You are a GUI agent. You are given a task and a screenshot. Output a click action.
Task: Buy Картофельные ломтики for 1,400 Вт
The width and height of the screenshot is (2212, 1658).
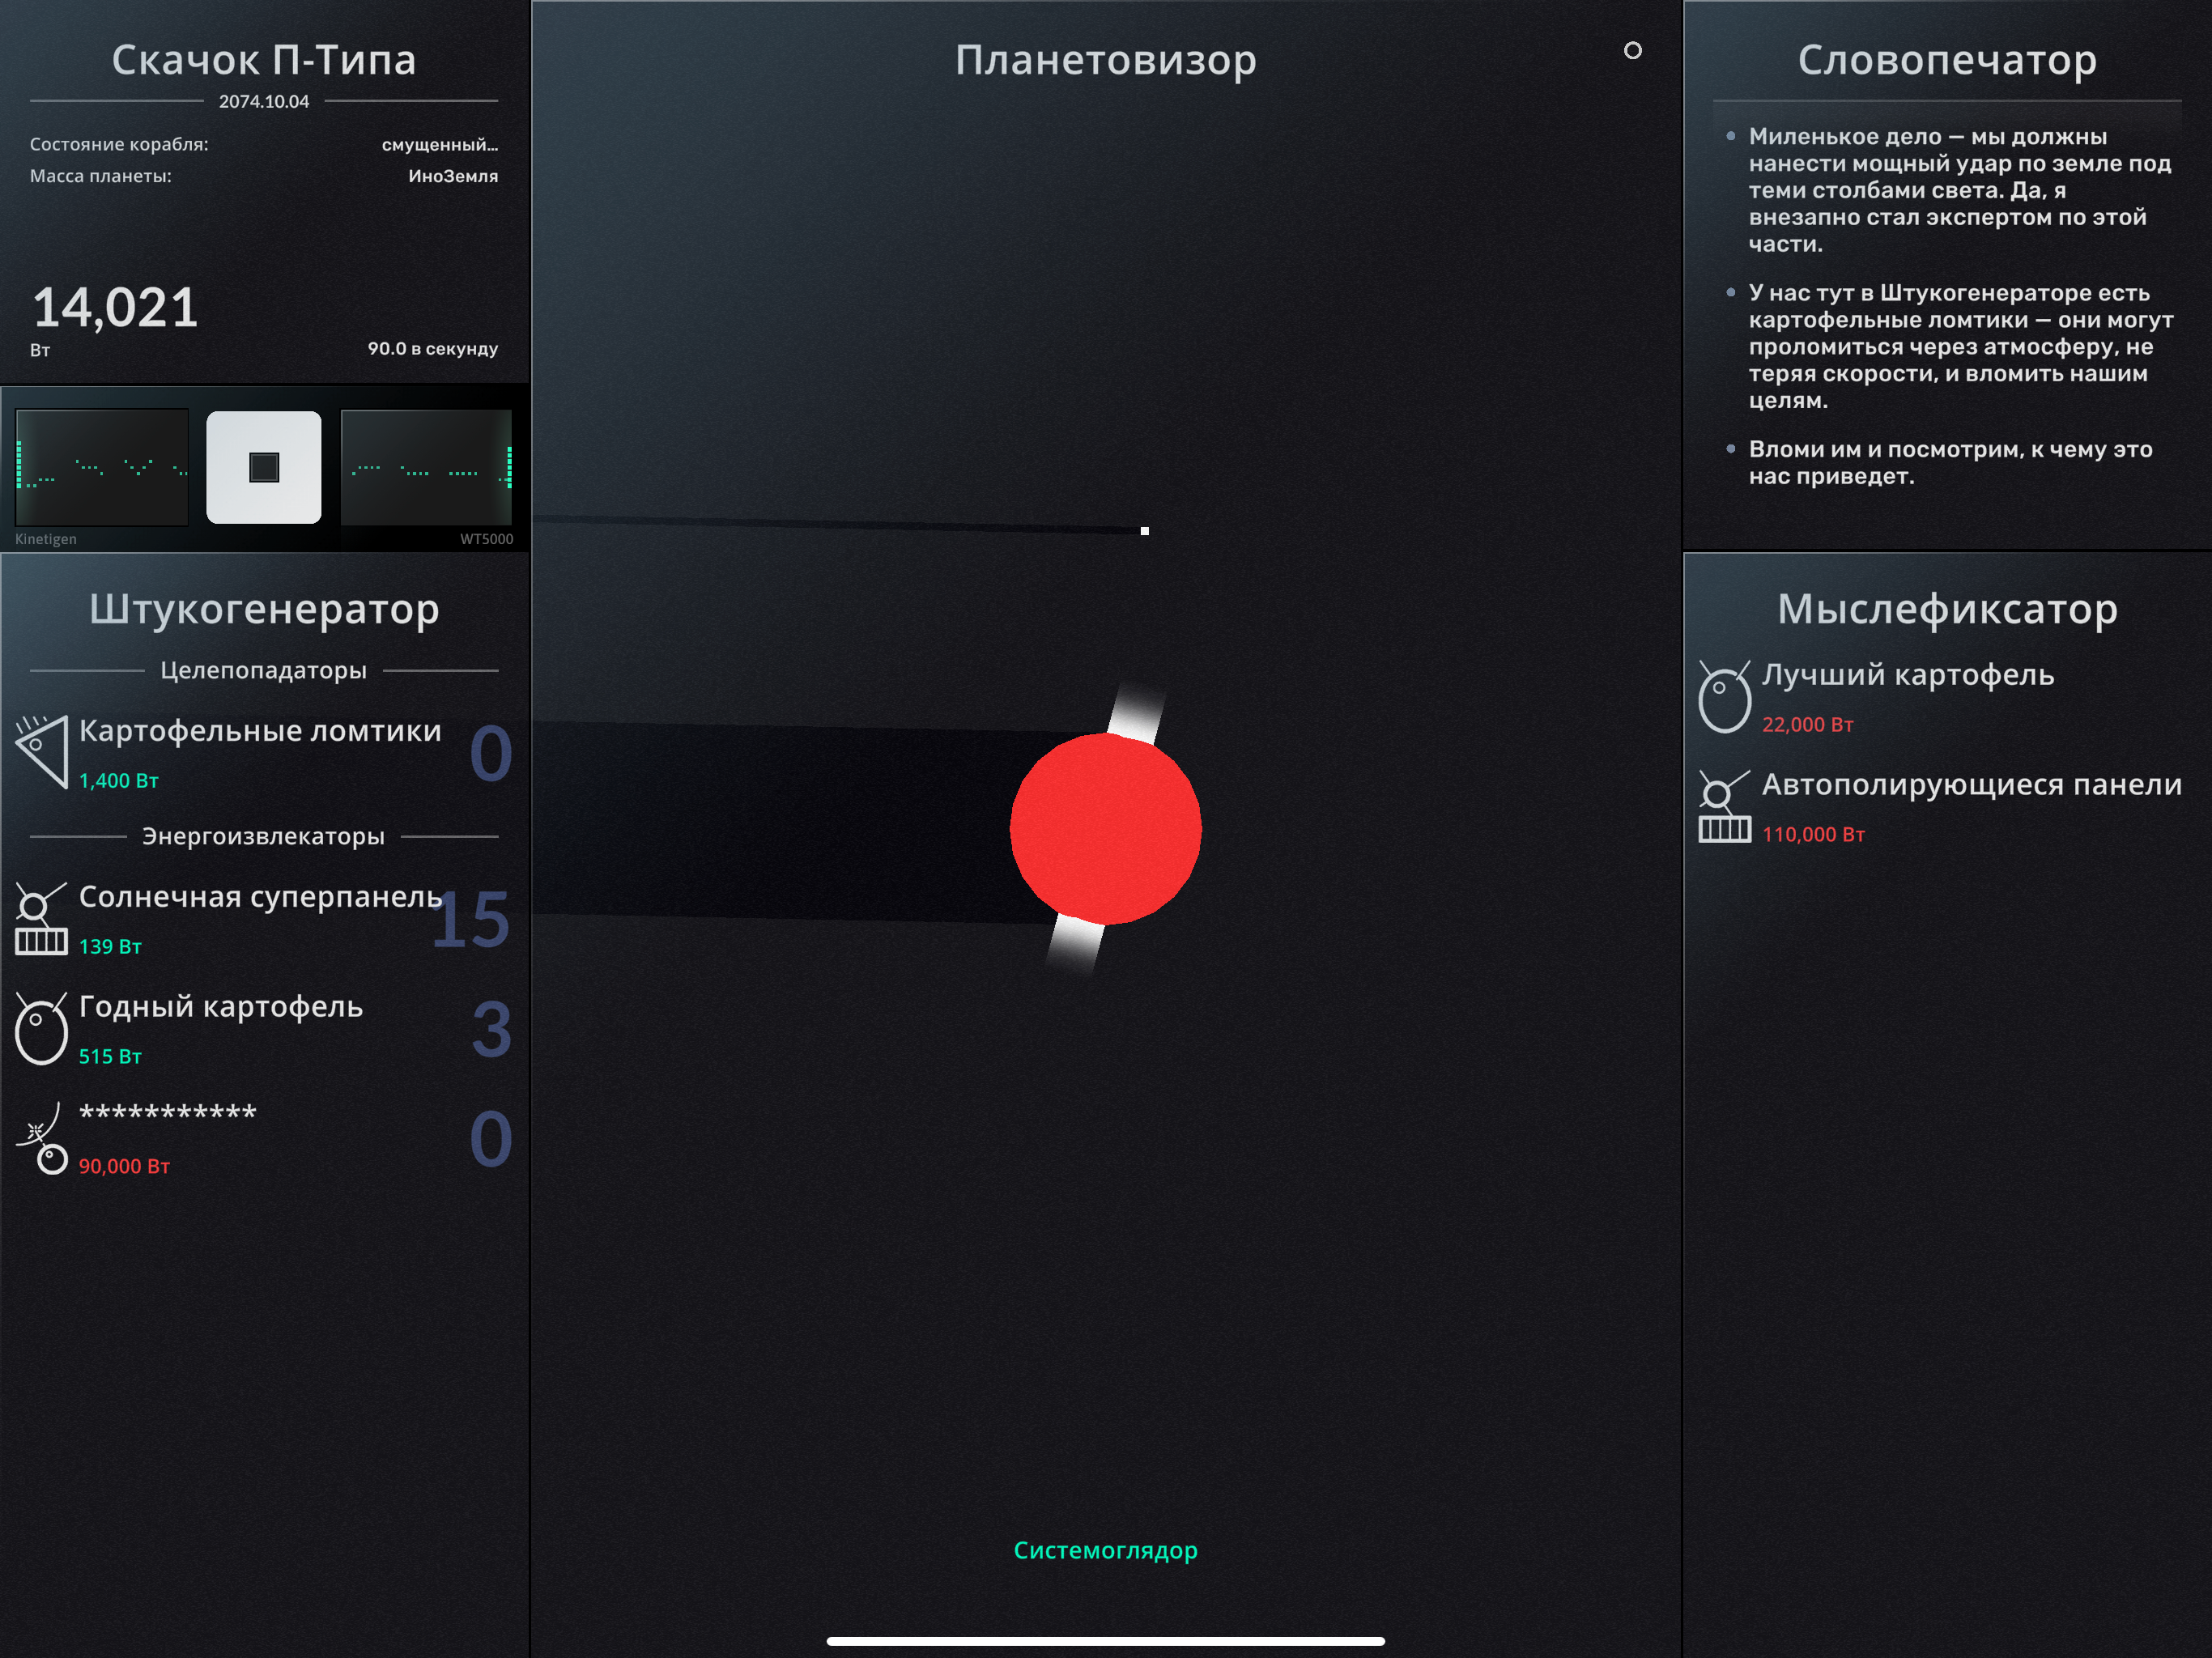coord(260,731)
